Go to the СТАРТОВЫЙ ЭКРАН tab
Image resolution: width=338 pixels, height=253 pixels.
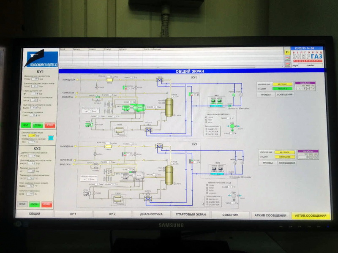(x=191, y=215)
